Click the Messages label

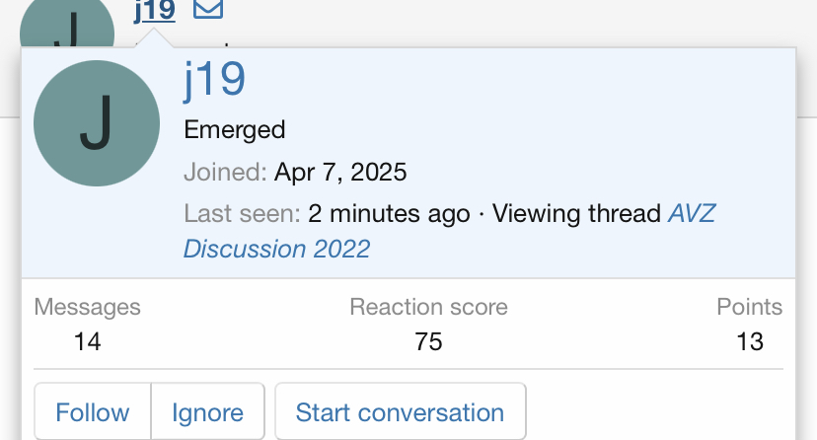point(88,307)
